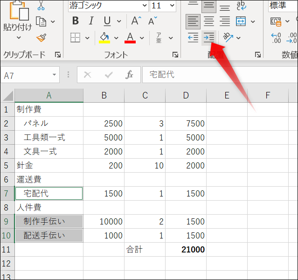
Task: Click the Select All corner triangle
Action: [x=7, y=96]
